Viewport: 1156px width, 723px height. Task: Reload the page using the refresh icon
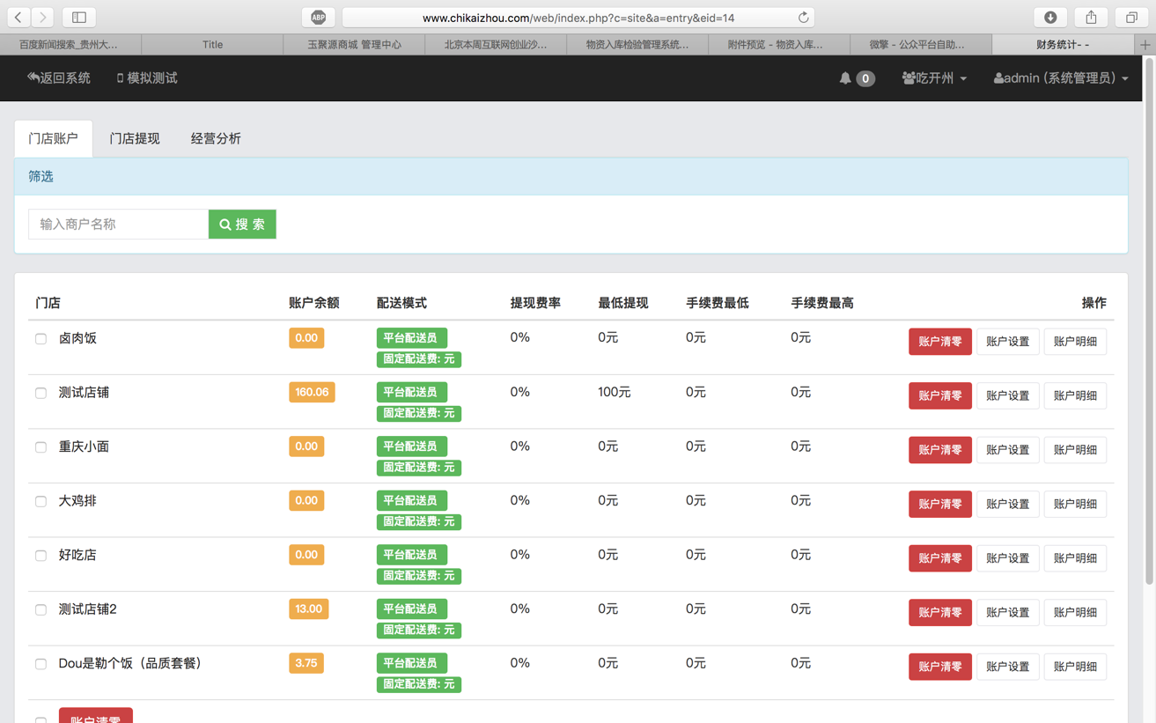(803, 18)
